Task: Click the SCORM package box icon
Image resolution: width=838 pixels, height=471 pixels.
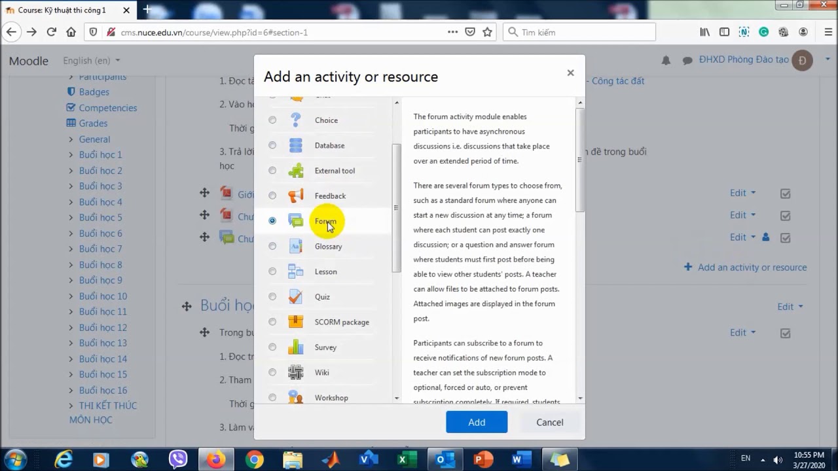Action: (x=296, y=322)
